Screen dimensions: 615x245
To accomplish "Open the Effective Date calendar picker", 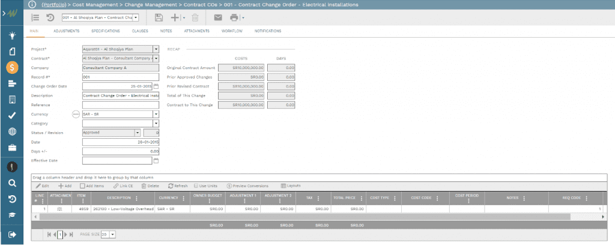I will pyautogui.click(x=156, y=161).
